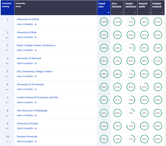
Task: Open King's College London link
Action: (x=37, y=45)
